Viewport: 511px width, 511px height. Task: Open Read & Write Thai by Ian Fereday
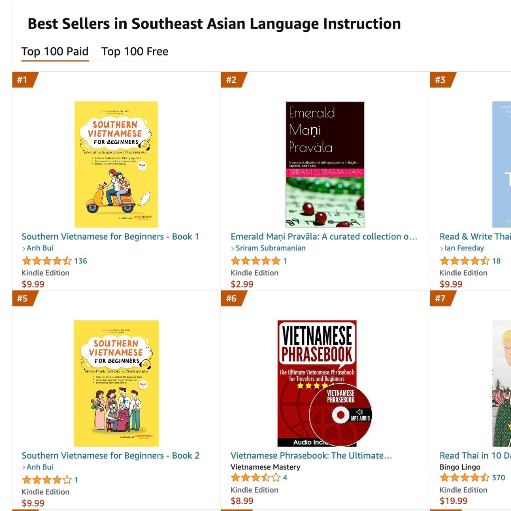pos(474,236)
